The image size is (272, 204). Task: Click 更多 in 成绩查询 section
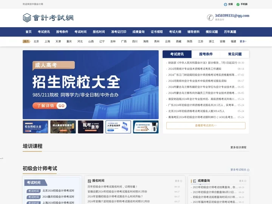243,181
